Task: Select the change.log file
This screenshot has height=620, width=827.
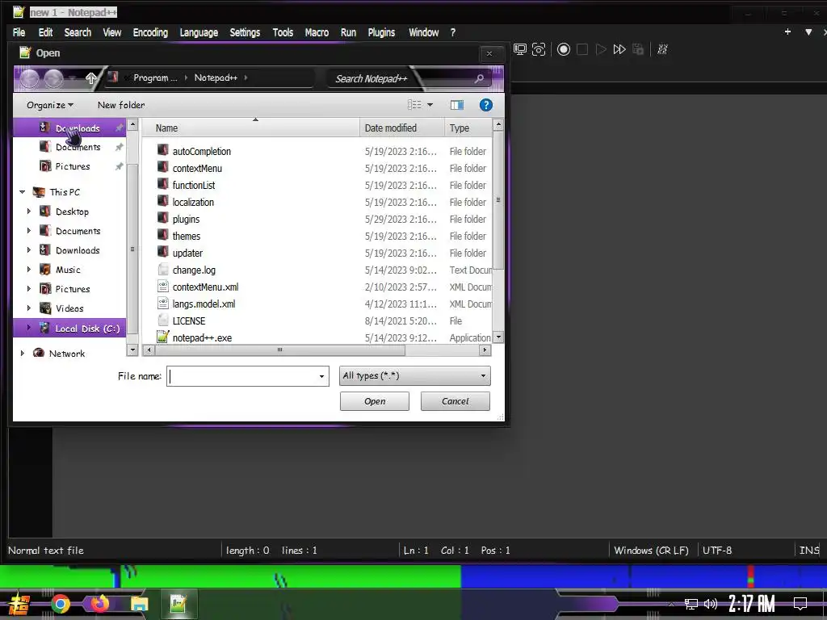Action: [194, 270]
